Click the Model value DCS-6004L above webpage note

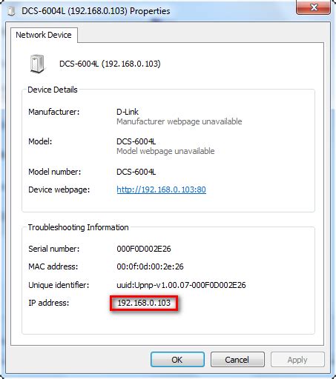pos(136,141)
